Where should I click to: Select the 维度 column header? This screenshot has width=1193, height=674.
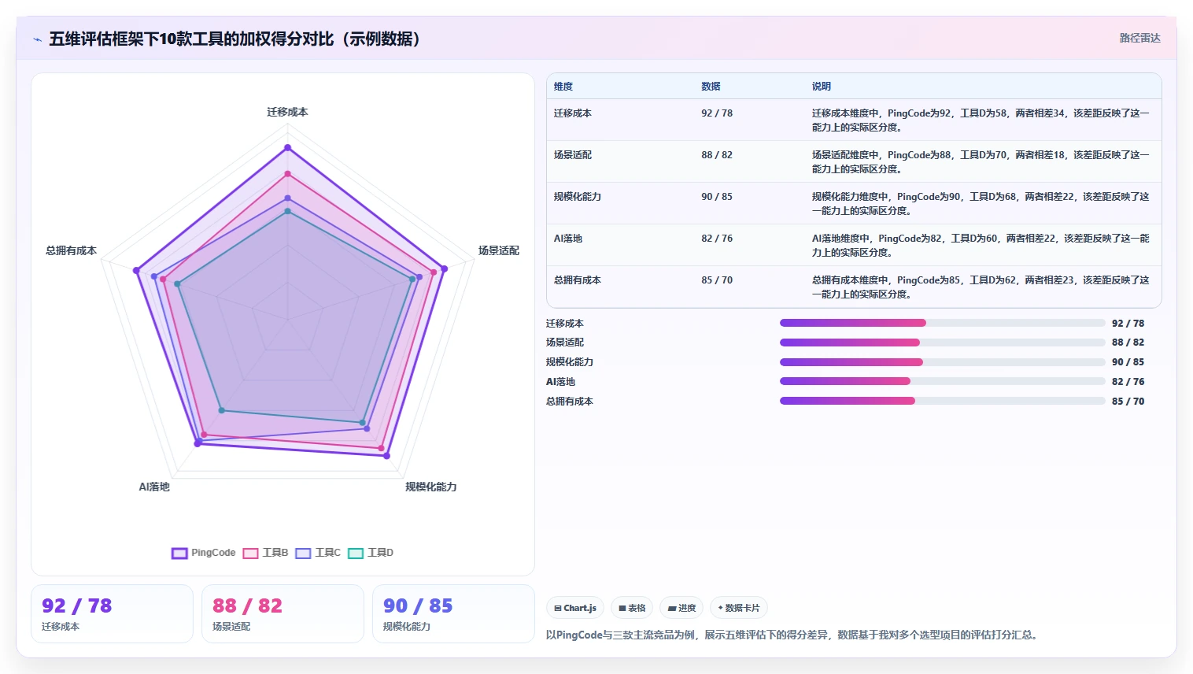pyautogui.click(x=563, y=87)
